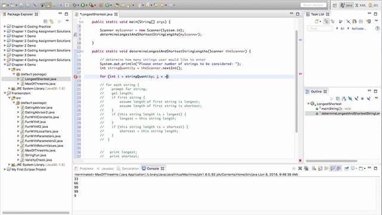Click the Outline sort alphabetically icon
Image resolution: width=382 pixels, height=215 pixels.
[x=344, y=99]
